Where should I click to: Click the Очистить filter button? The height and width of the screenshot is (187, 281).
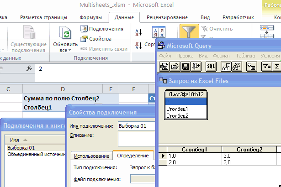tap(217, 29)
